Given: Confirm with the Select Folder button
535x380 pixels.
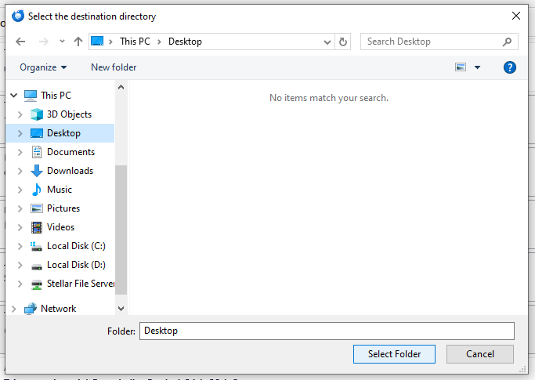Looking at the screenshot, I should pyautogui.click(x=394, y=354).
